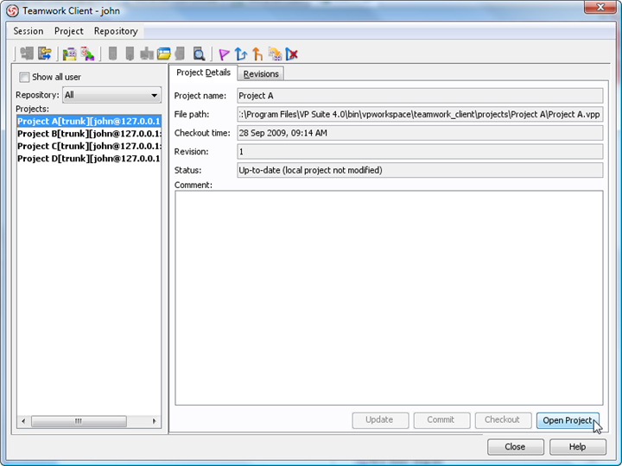Click the Help button
This screenshot has width=622, height=466.
(x=578, y=447)
